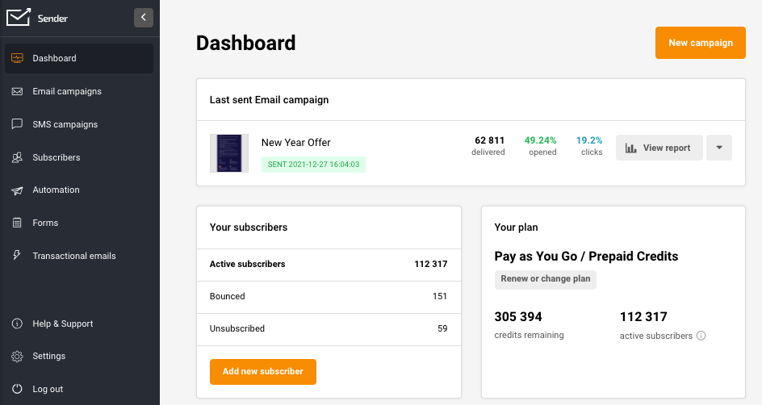Viewport: 762px width, 405px height.
Task: Click the Sender envelope logo
Action: [19, 17]
